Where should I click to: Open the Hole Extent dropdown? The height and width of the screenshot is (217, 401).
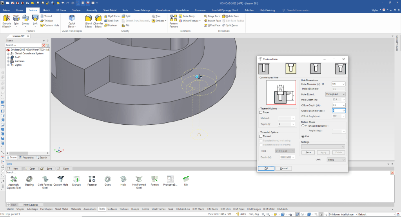(335, 94)
